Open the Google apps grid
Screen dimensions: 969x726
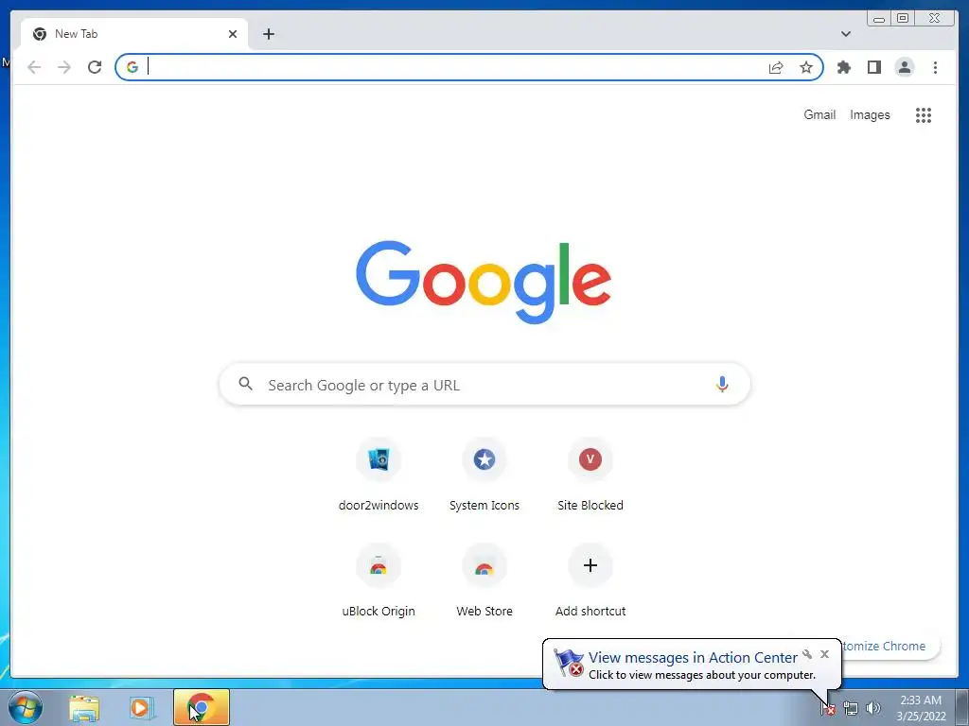tap(924, 114)
